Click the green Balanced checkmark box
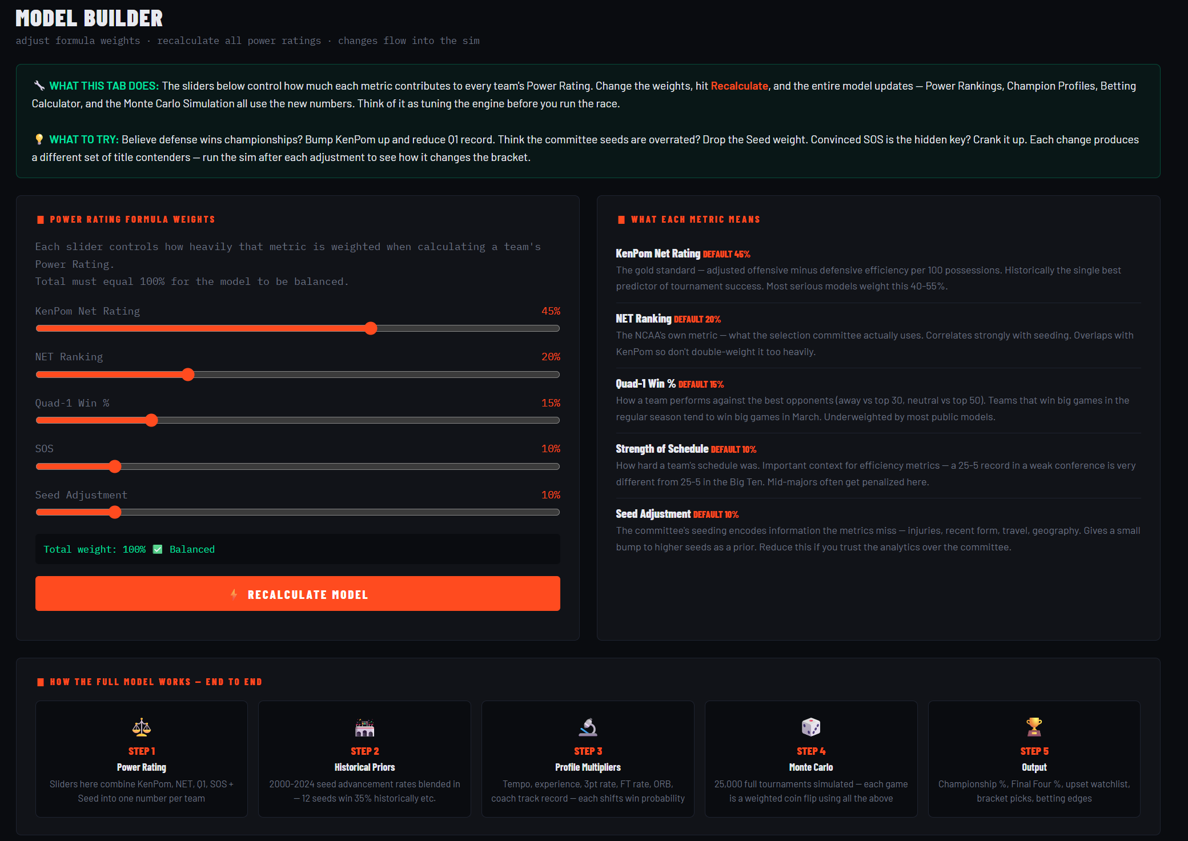Screen dimensions: 1188x841 (158, 549)
